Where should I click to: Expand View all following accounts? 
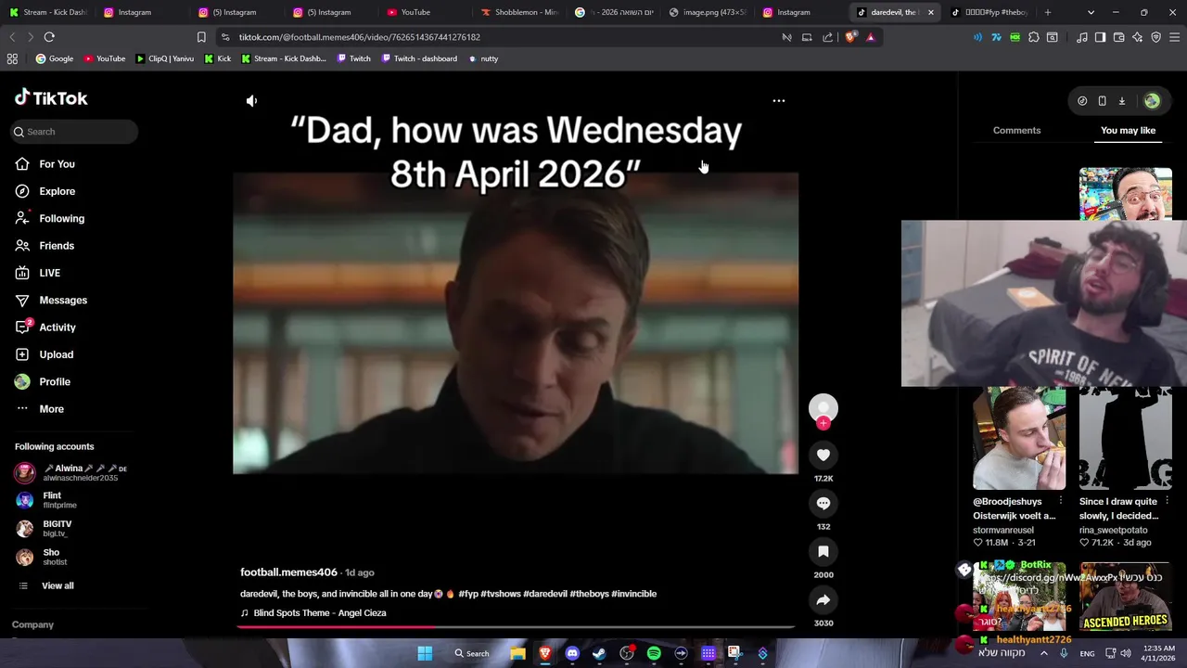[x=57, y=585]
